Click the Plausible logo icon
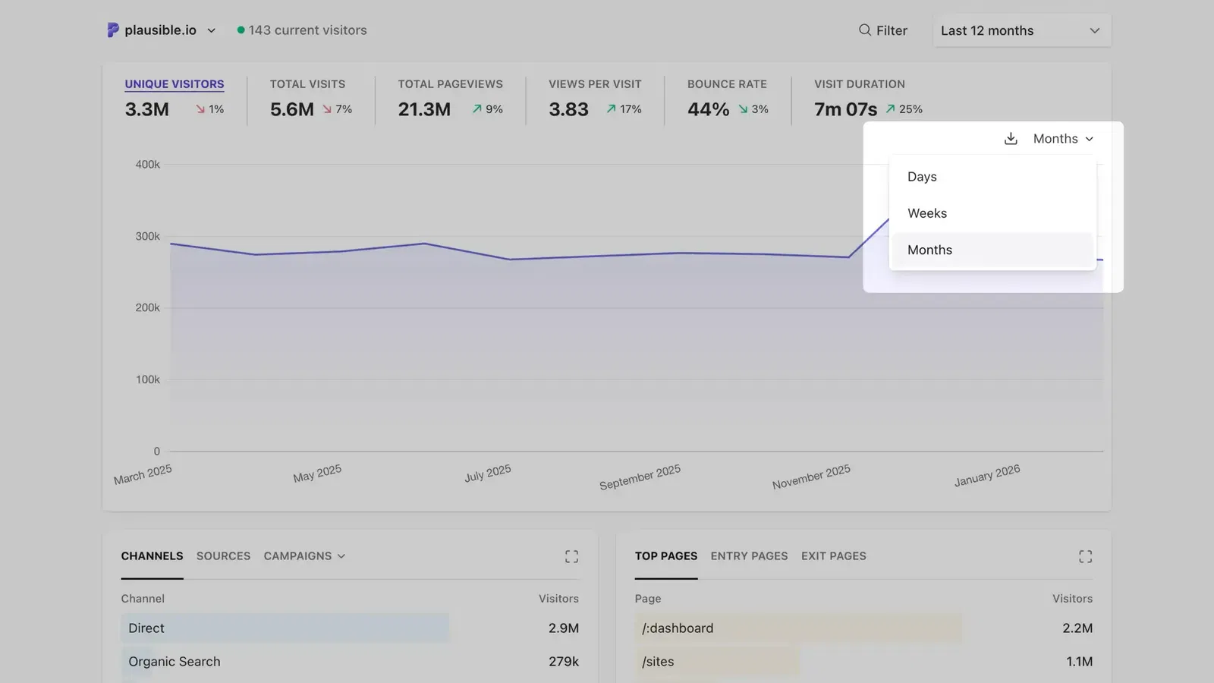 pos(112,30)
